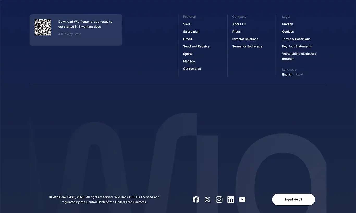
Task: Open the Spend feature link
Action: (188, 54)
